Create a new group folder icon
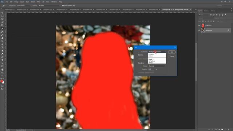This screenshot has width=233, height=131. pyautogui.click(x=222, y=130)
